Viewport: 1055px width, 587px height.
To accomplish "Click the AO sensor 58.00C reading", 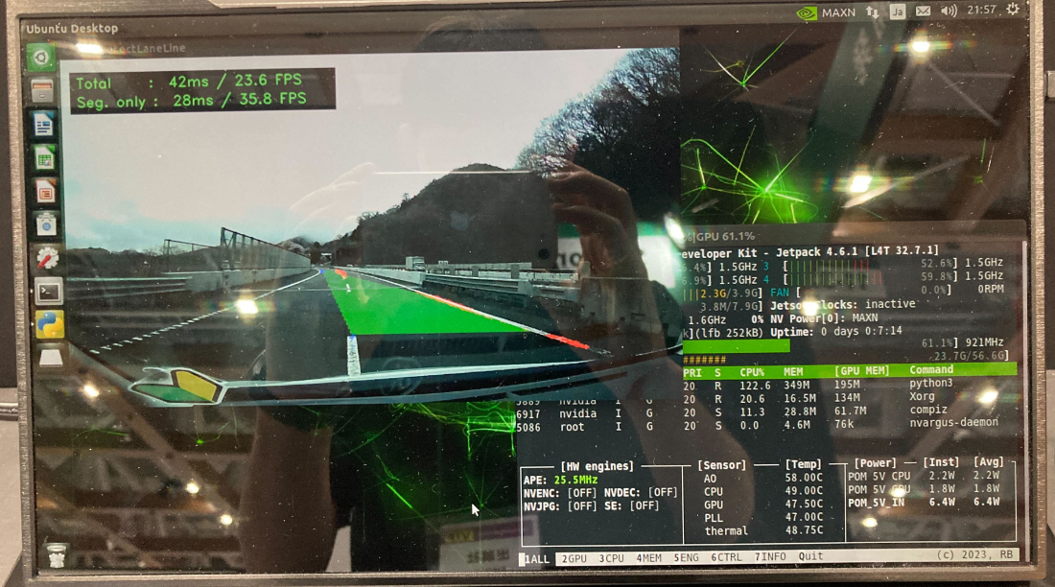I will pyautogui.click(x=763, y=479).
